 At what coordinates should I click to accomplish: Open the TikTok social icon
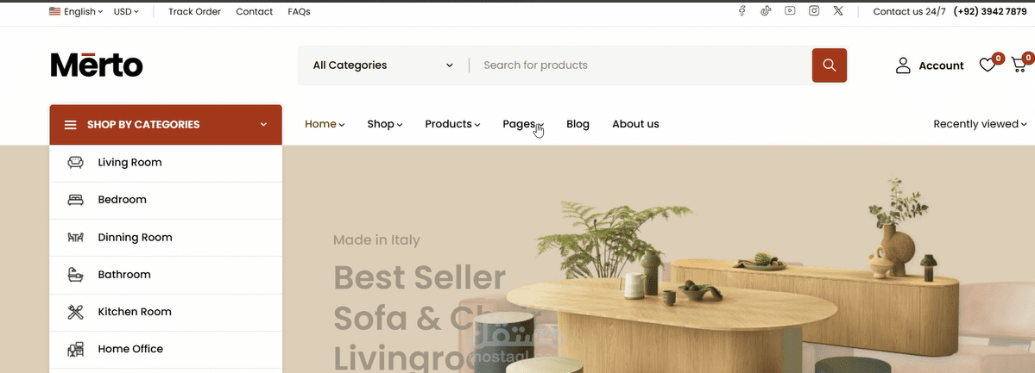coord(766,10)
